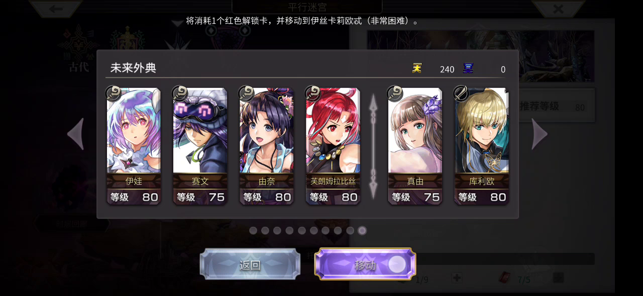This screenshot has width=643, height=296.
Task: Select the 真由 reserve character card
Action: pyautogui.click(x=415, y=146)
